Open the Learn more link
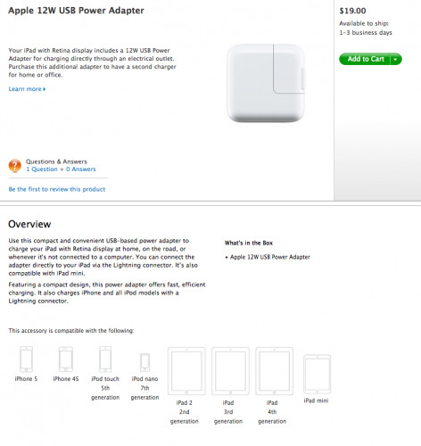Viewport: 421px width, 446px height. tap(27, 89)
